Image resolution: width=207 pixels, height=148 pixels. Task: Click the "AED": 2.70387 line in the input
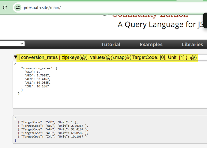(37, 75)
